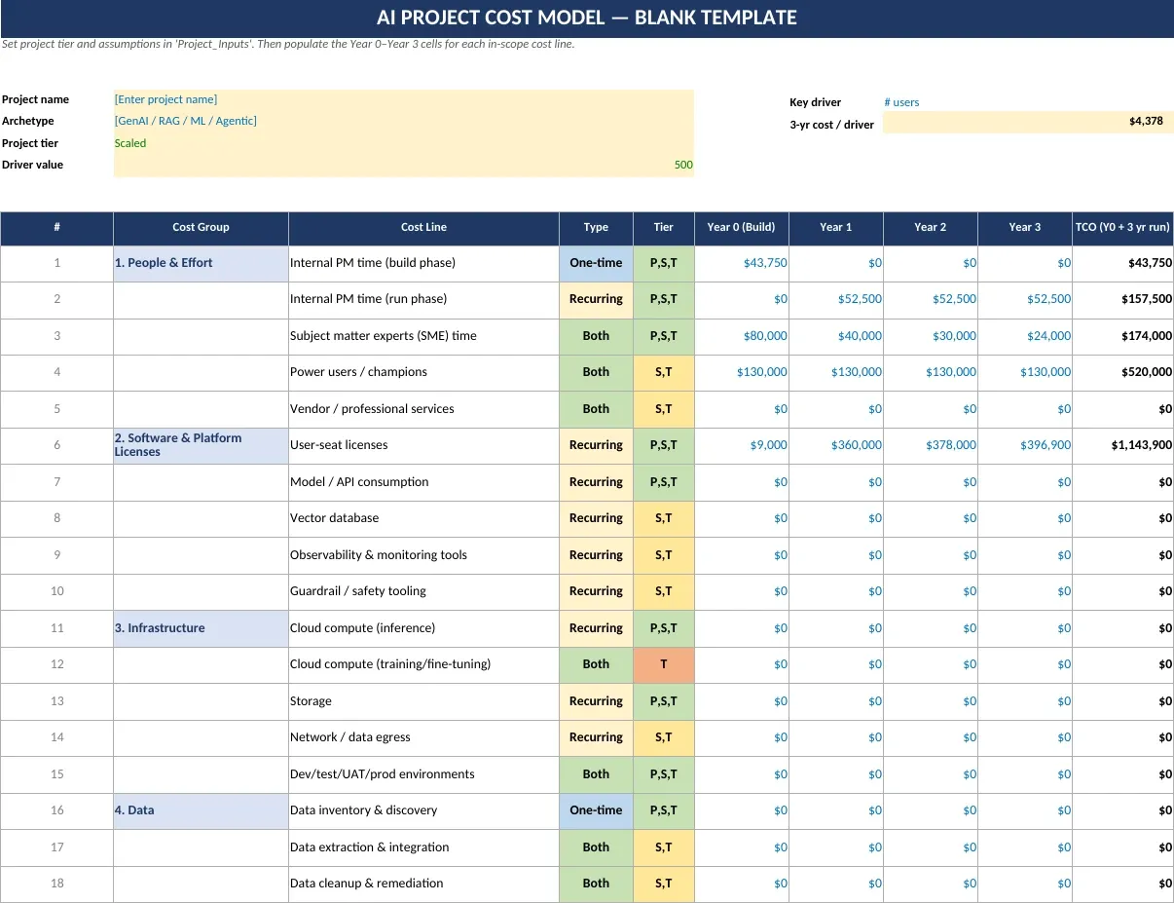The height and width of the screenshot is (903, 1174).
Task: Click the Driver value cell showing 500
Action: tap(404, 165)
